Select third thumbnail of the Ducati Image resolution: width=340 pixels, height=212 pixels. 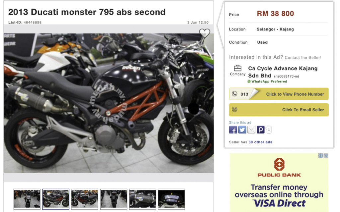click(x=85, y=199)
